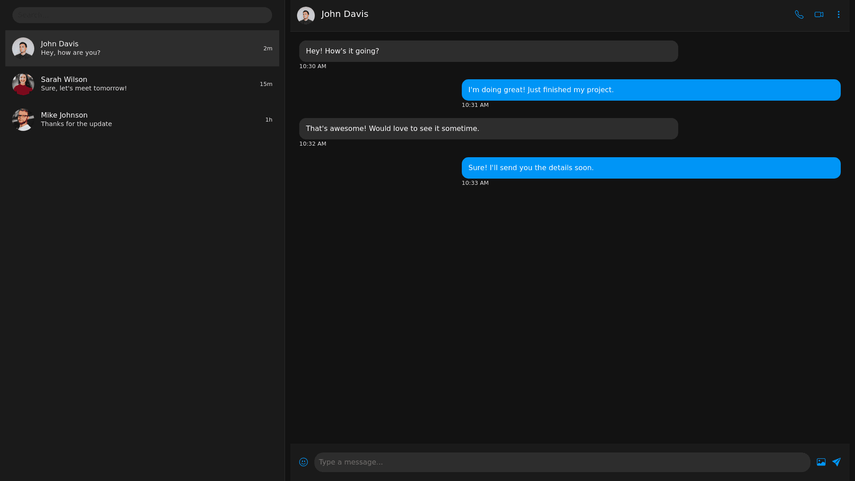Start a voice call with John Davis
The width and height of the screenshot is (855, 481).
[x=799, y=15]
